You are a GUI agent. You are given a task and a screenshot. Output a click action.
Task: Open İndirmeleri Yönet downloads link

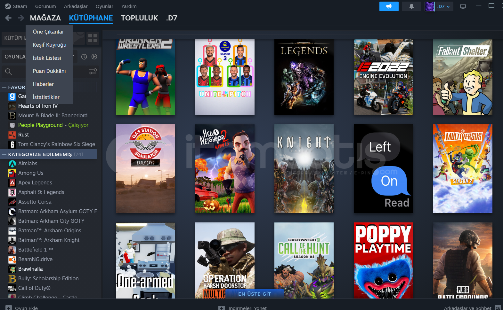243,308
